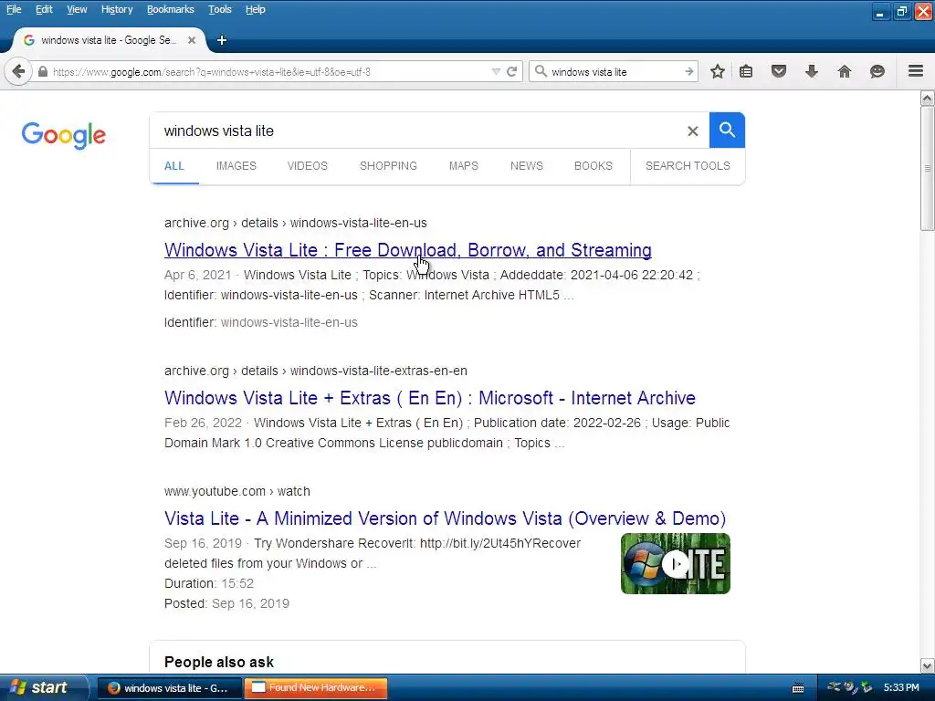935x701 pixels.
Task: Click the padlock site identity icon
Action: point(42,71)
